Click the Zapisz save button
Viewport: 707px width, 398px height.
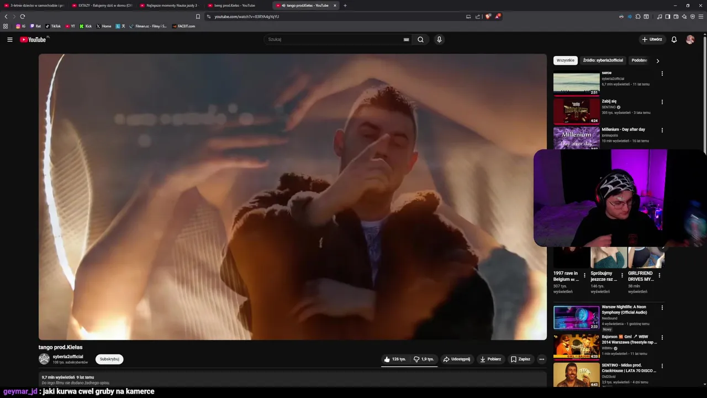(x=520, y=359)
